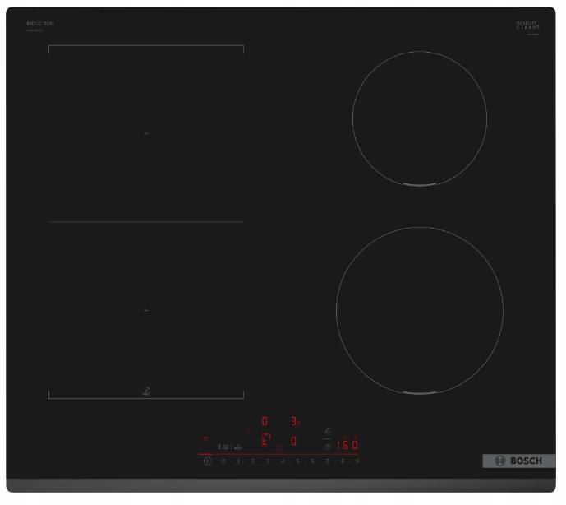
Task: Touch the center of large bottom-right cooking ring
Action: click(420, 310)
